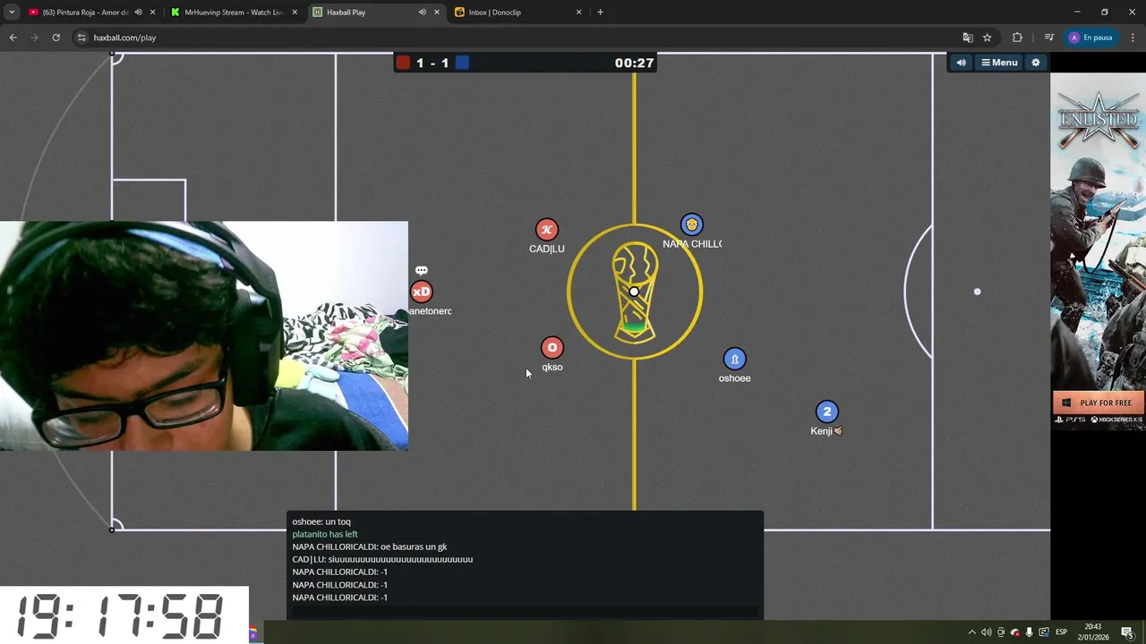
Task: Open media controls icon in toolbar
Action: point(1048,38)
